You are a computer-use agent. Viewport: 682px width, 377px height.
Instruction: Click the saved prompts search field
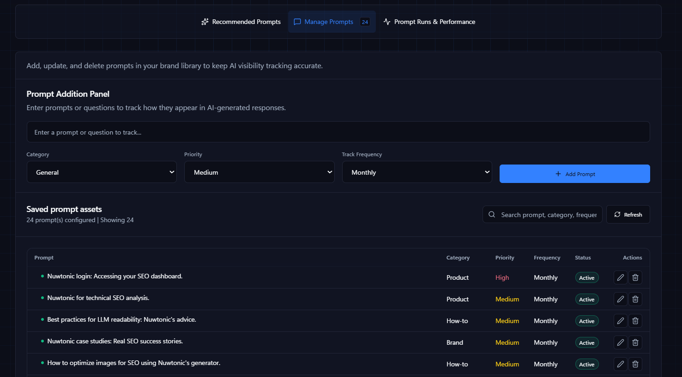coord(543,214)
